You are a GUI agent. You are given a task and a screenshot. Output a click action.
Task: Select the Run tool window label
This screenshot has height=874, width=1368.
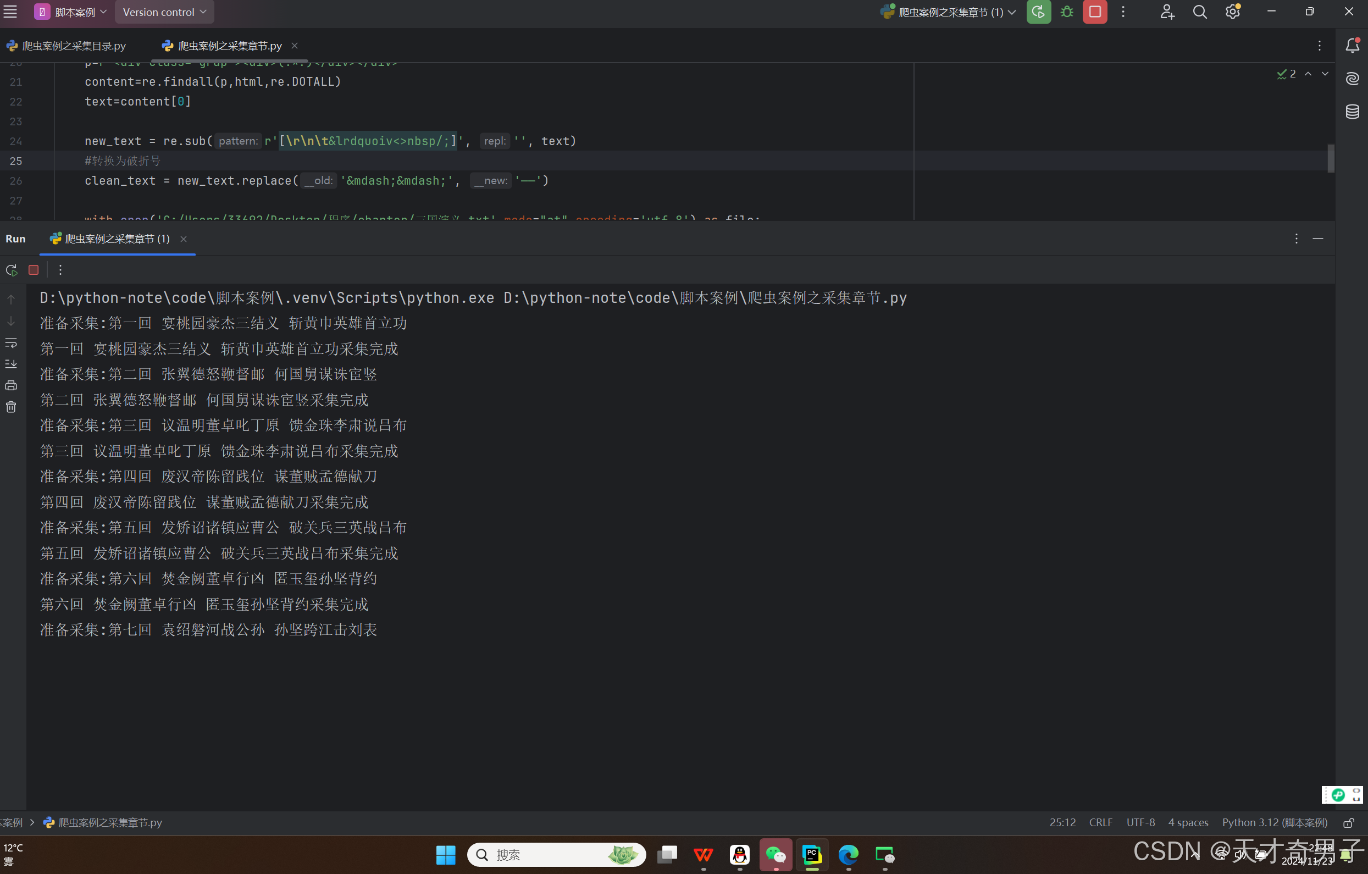[x=15, y=239]
